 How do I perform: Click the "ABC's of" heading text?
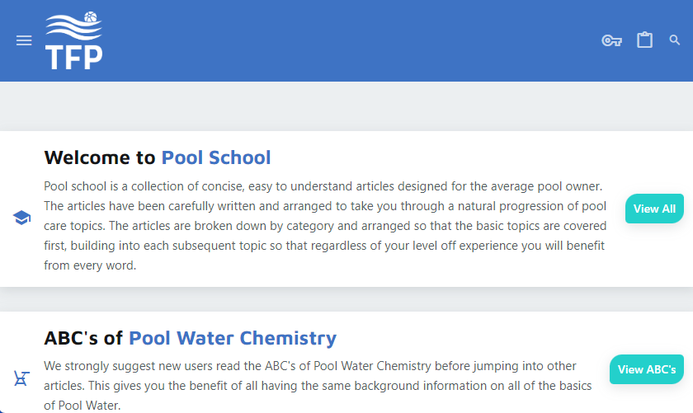83,338
